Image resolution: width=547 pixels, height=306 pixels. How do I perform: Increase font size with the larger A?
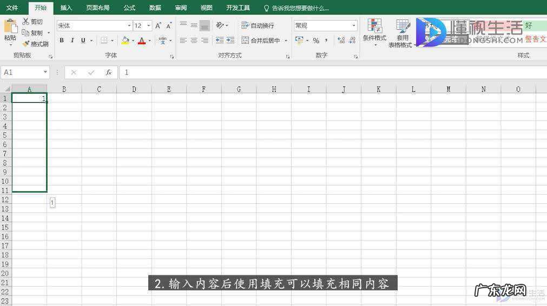[x=158, y=25]
